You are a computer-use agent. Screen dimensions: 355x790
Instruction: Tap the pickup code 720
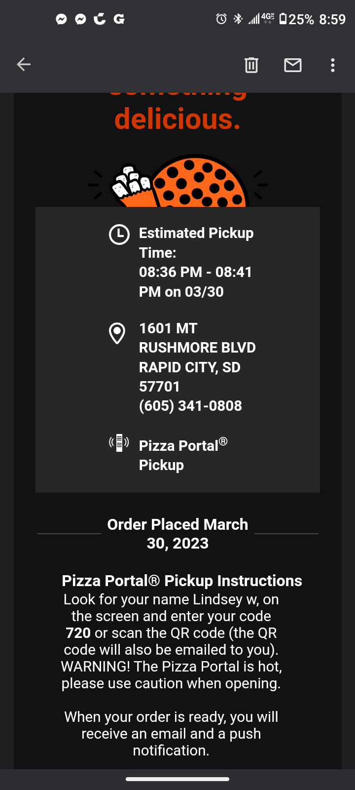(78, 633)
